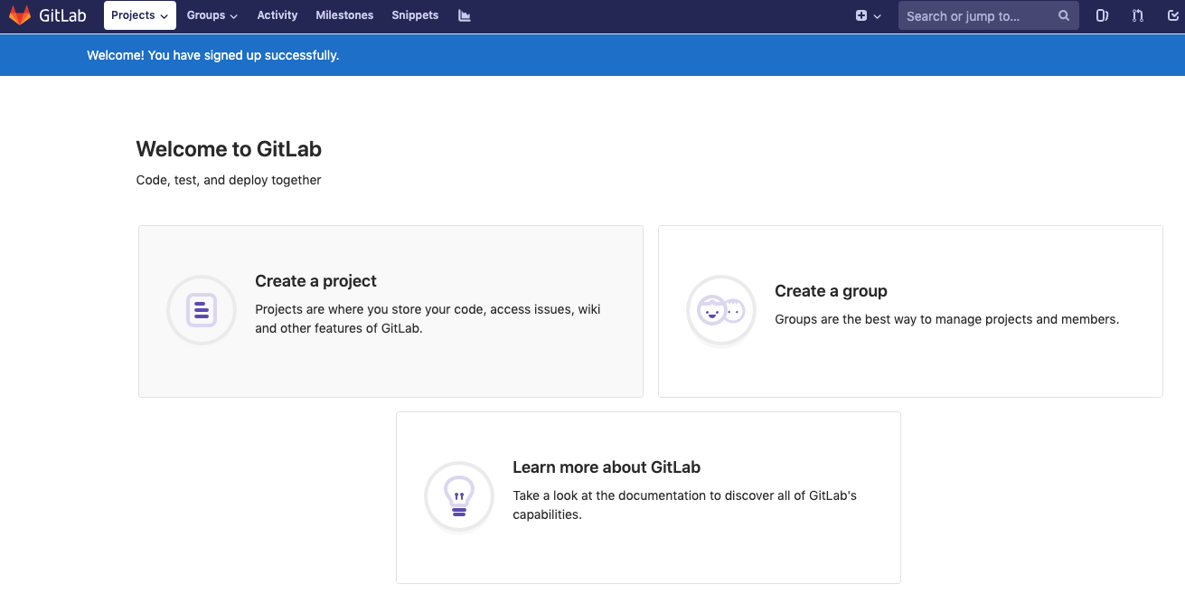
Task: Click 'Code, test, and deploy together' text
Action: click(x=229, y=180)
